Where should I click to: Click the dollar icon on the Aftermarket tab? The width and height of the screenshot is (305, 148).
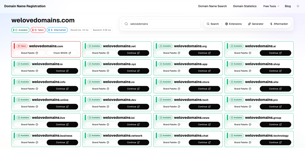tap(271, 24)
